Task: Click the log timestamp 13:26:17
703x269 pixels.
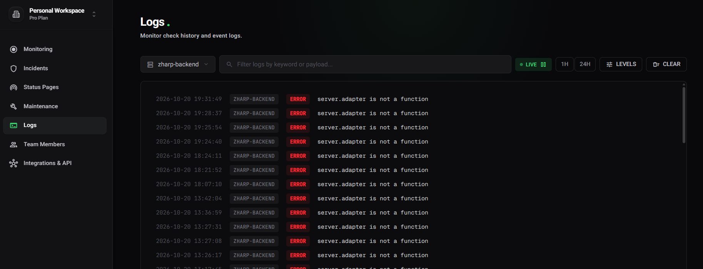Action: click(189, 255)
